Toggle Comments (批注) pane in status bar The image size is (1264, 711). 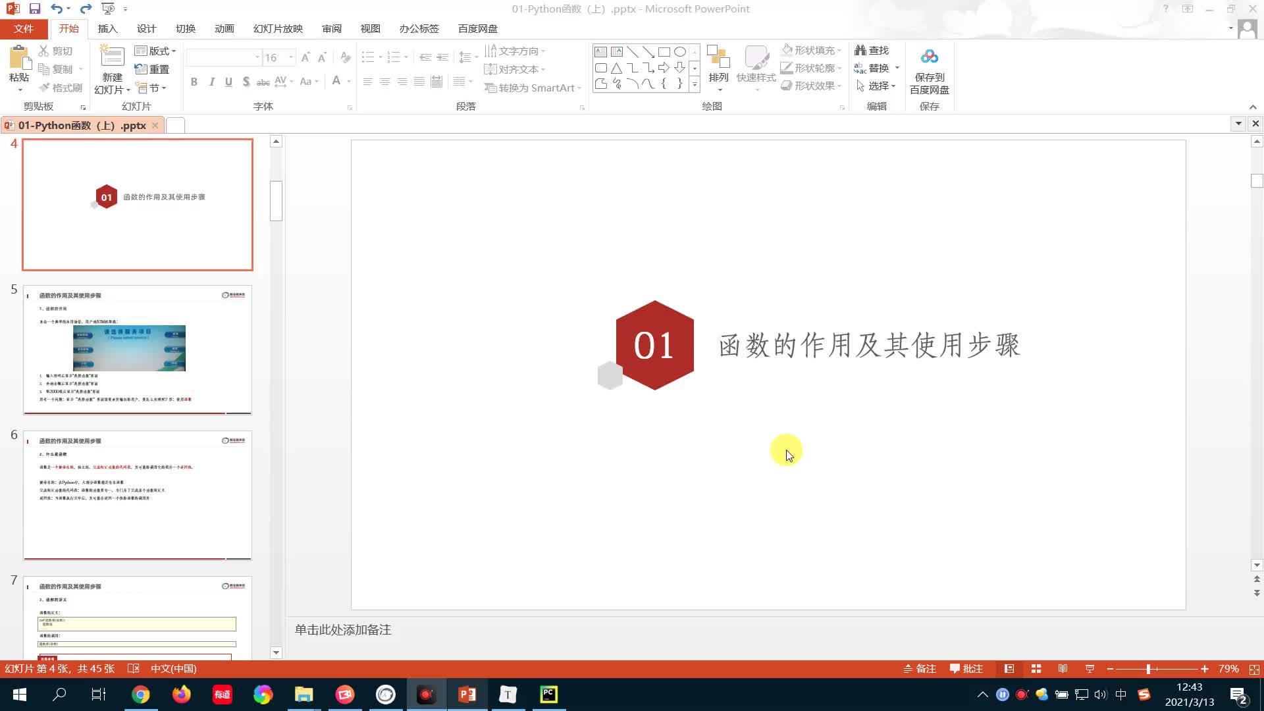coord(966,669)
